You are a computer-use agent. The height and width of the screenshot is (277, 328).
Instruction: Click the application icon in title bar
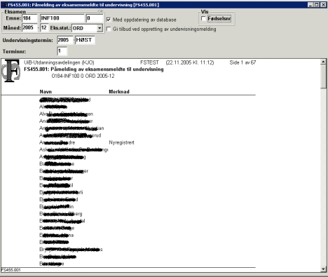click(5, 5)
